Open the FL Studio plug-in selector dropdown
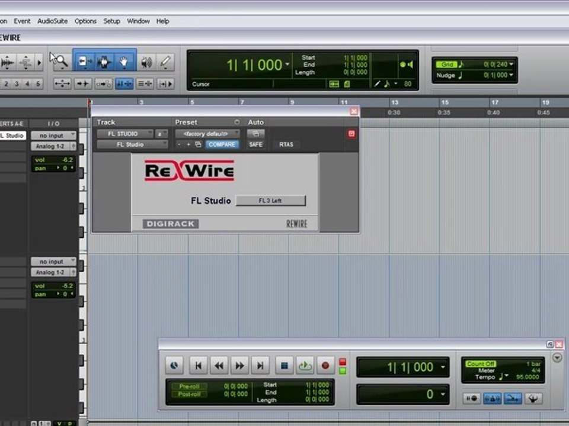569x426 pixels. coord(132,144)
